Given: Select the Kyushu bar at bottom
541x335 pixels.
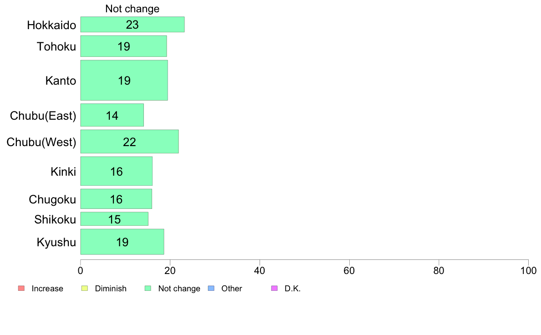Looking at the screenshot, I should click(x=122, y=242).
